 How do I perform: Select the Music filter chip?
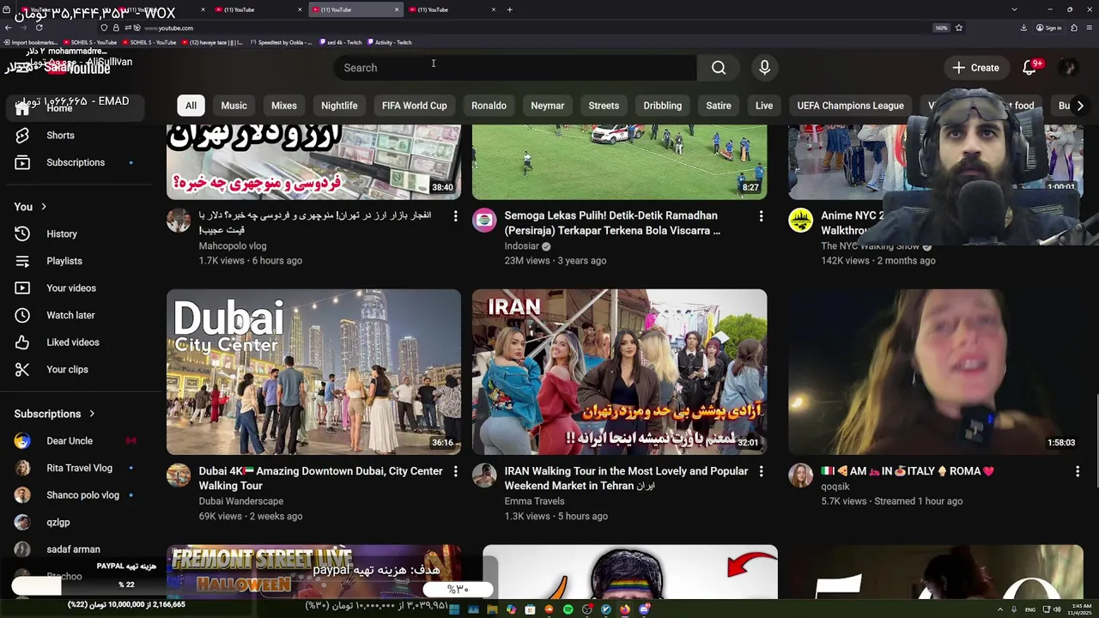point(234,106)
